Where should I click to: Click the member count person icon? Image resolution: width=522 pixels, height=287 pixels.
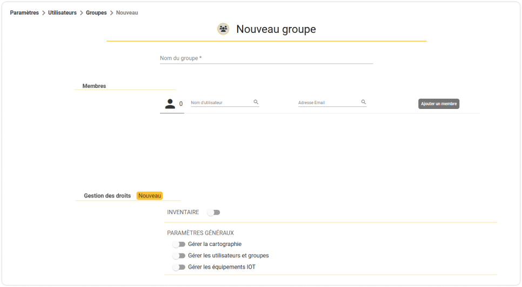point(170,104)
